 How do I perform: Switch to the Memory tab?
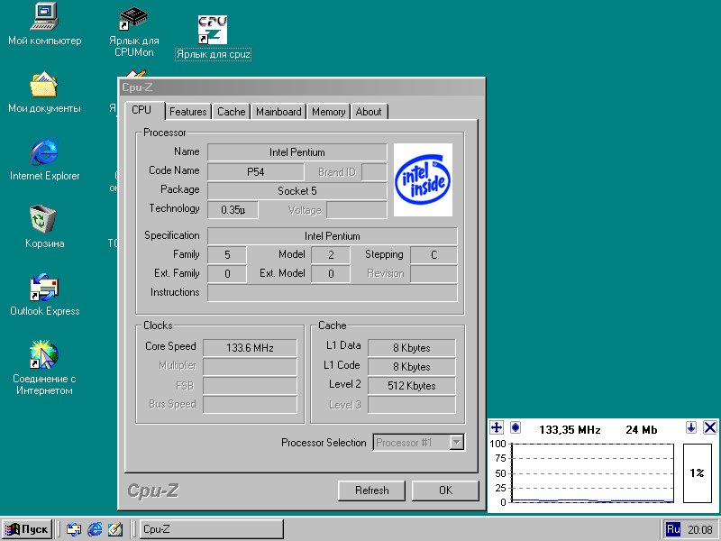[x=328, y=112]
